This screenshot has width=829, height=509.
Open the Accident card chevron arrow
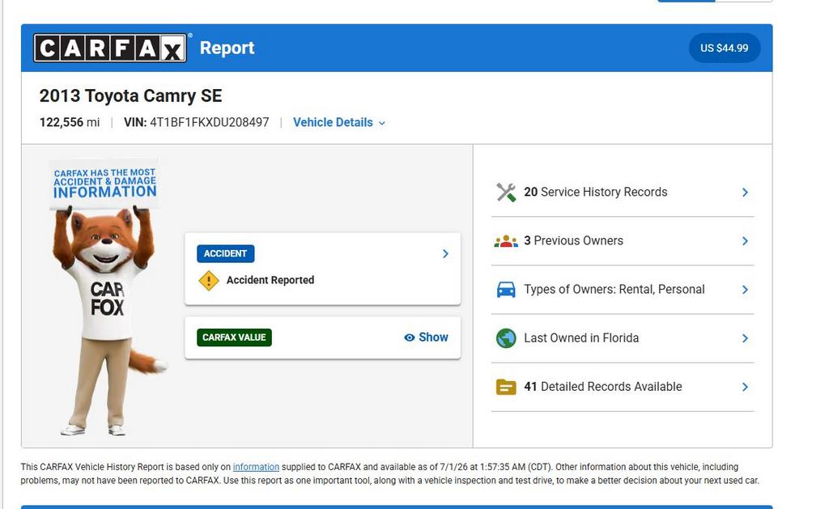(x=446, y=254)
